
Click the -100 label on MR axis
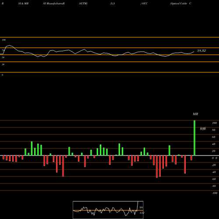pyautogui.click(x=215, y=193)
